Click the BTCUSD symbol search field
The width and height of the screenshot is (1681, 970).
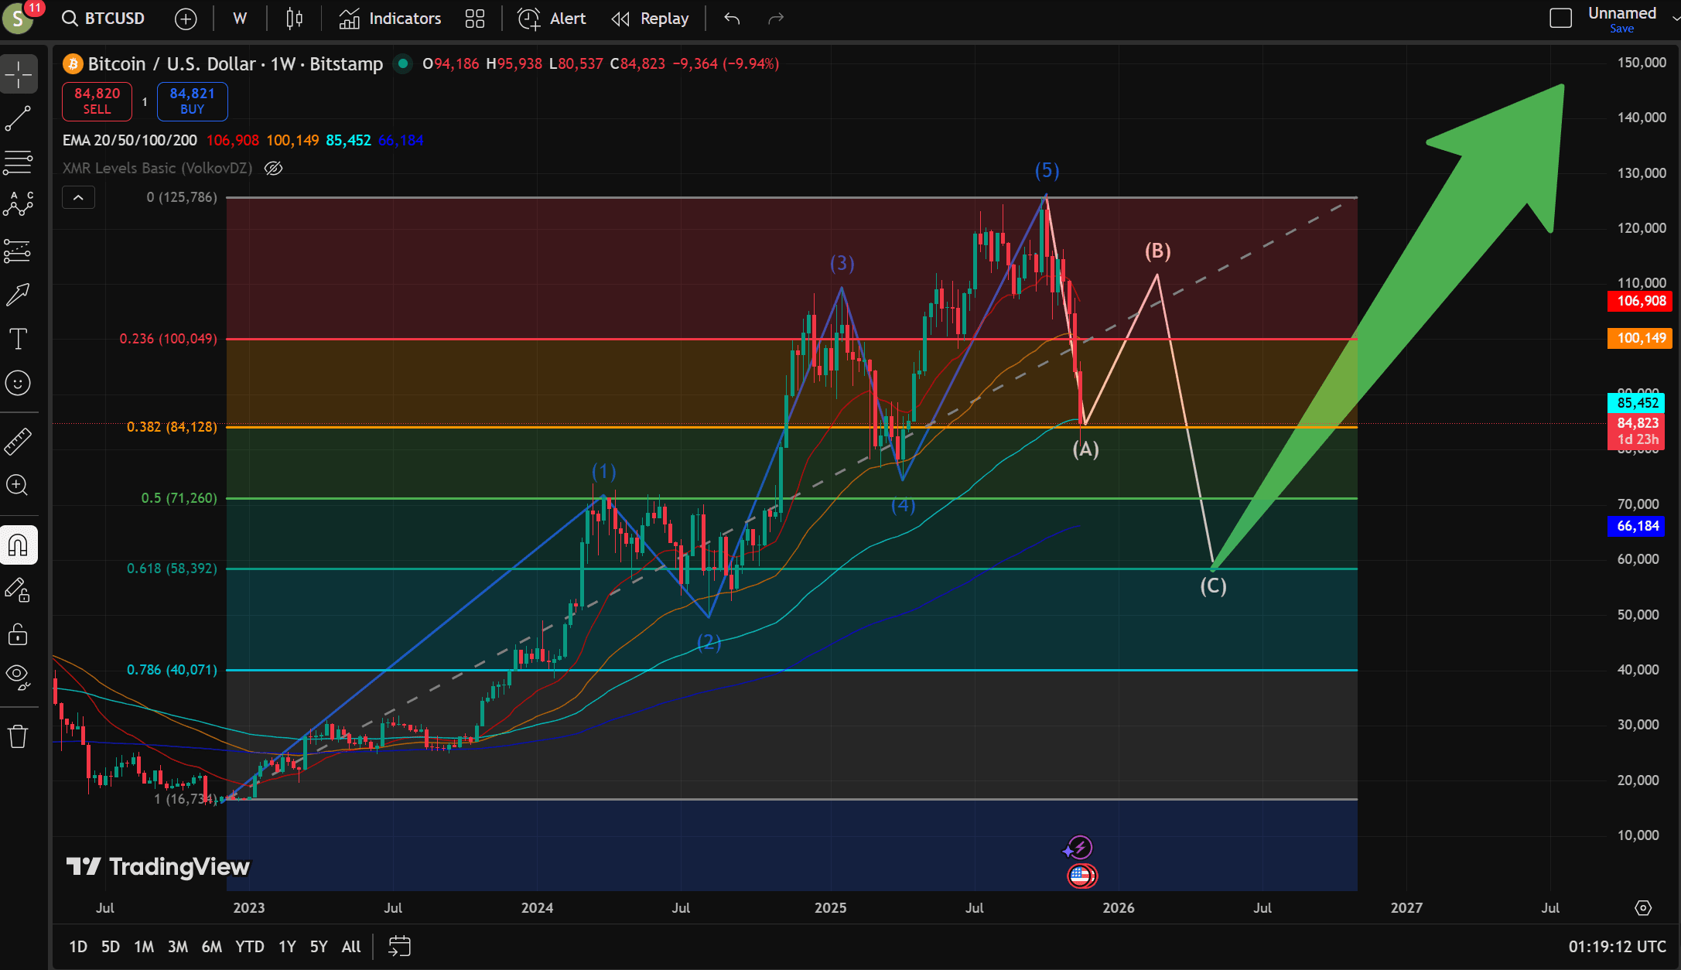(x=104, y=19)
